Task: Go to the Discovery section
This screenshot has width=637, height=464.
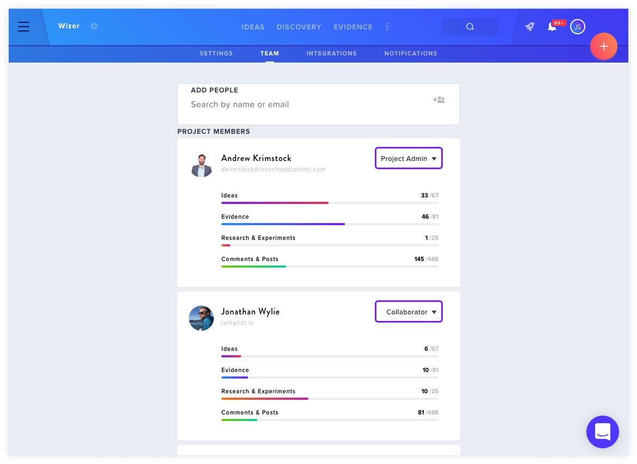Action: click(299, 27)
